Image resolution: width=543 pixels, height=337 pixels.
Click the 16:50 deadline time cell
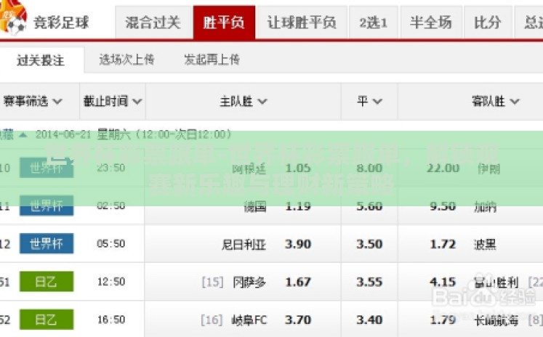tap(110, 320)
